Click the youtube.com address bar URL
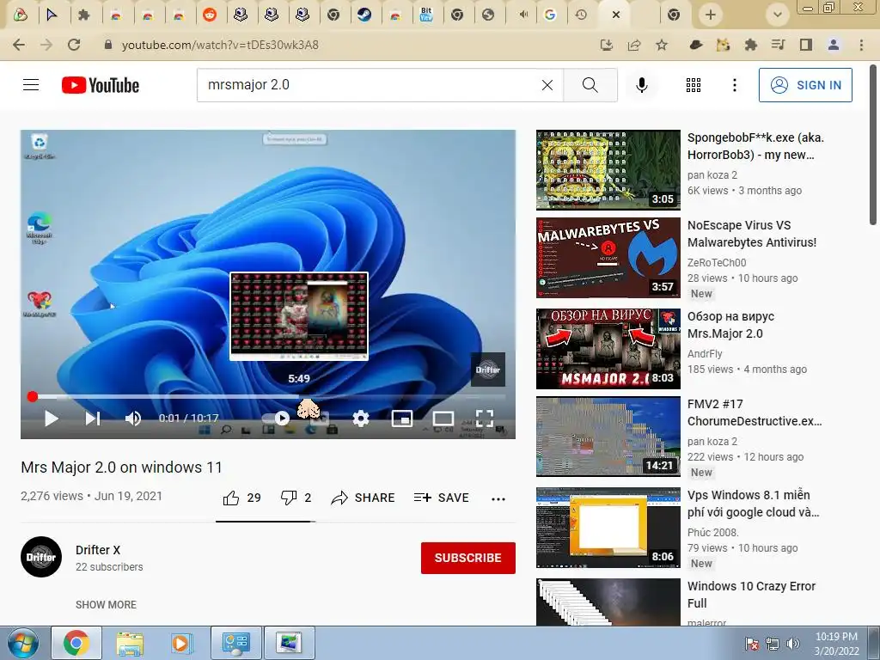880x660 pixels. point(220,45)
